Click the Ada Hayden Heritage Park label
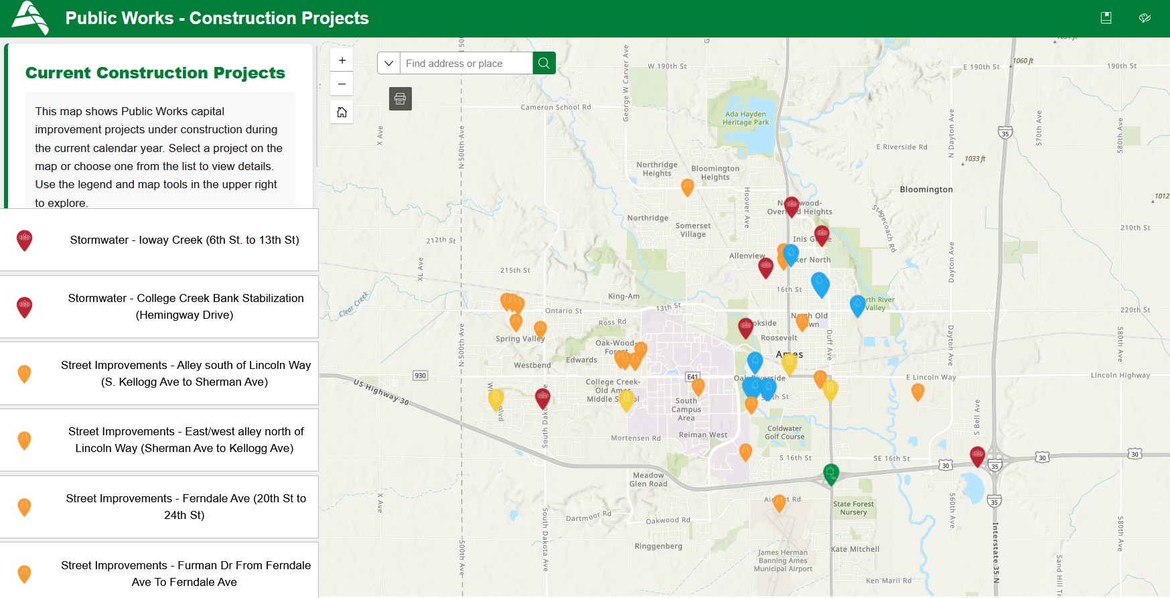 [x=745, y=118]
